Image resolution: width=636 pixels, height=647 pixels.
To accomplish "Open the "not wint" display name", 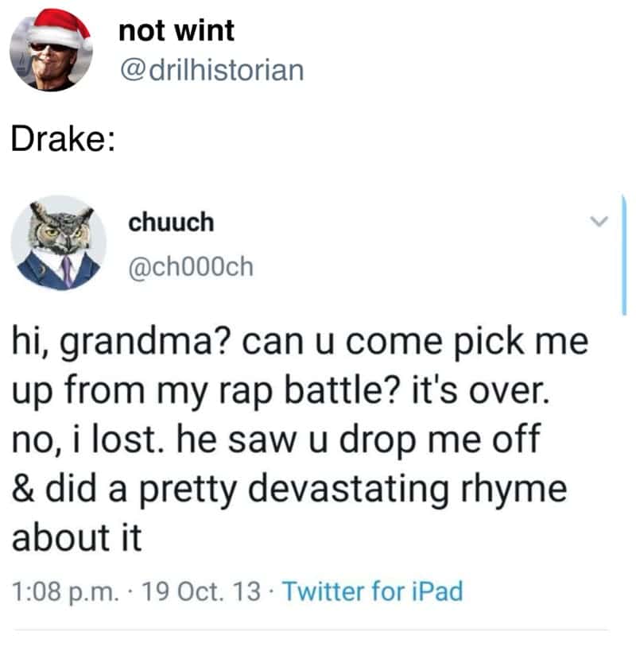I will [176, 31].
